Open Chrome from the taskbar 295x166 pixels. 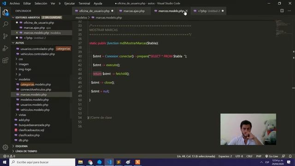click(90, 162)
